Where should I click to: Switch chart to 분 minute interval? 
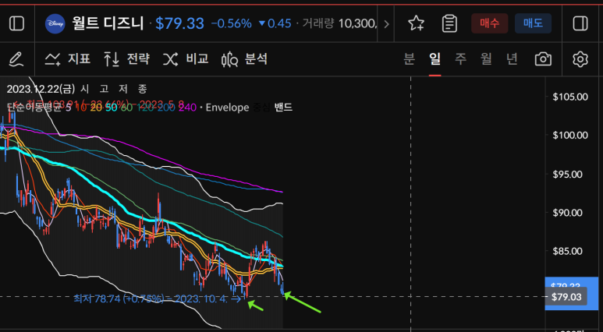point(410,59)
